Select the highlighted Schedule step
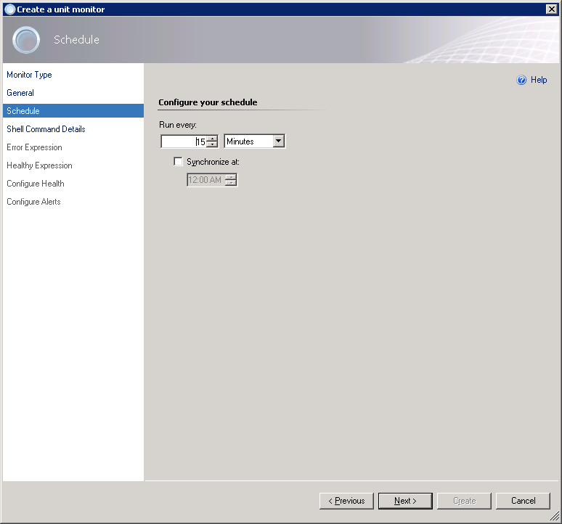 tap(23, 111)
